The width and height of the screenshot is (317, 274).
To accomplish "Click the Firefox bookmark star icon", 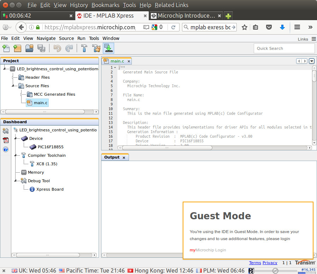I will [245, 27].
